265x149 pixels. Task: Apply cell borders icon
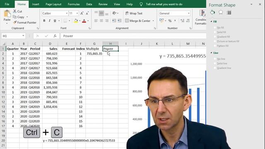(x=65, y=21)
